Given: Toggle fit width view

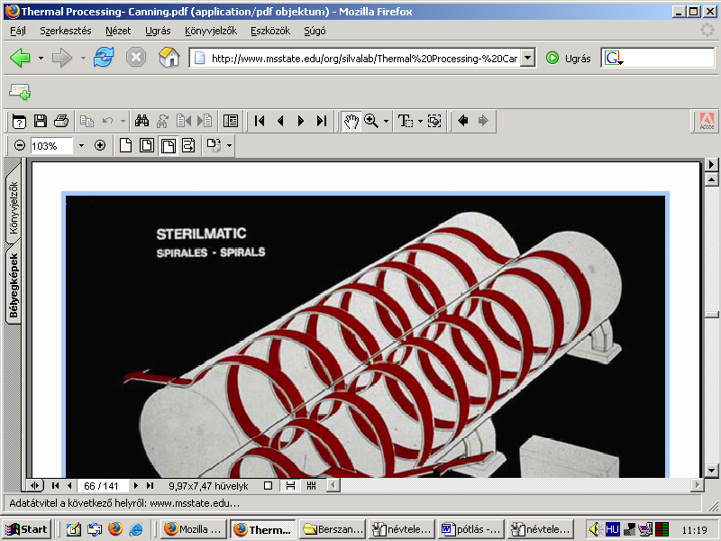Looking at the screenshot, I should 169,146.
